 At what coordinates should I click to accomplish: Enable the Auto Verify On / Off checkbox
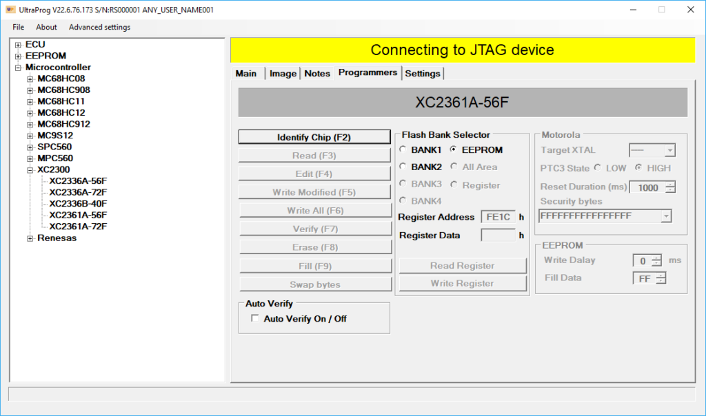point(255,319)
